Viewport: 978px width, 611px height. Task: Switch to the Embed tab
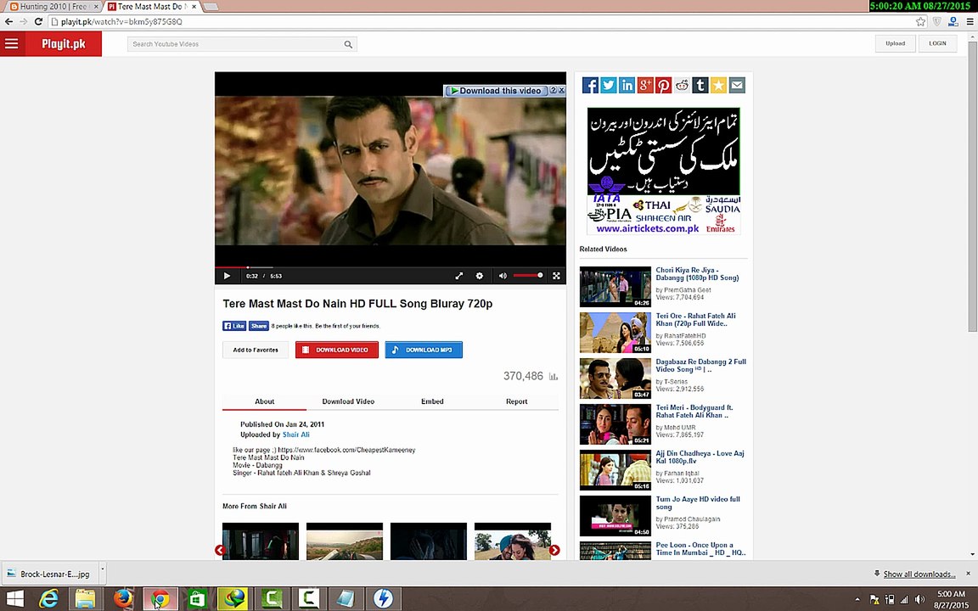(432, 401)
